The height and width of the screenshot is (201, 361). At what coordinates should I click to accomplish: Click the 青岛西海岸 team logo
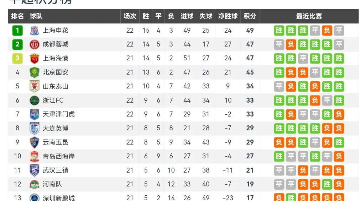click(x=34, y=157)
